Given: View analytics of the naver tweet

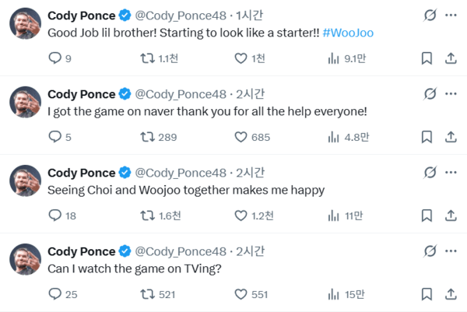Looking at the screenshot, I should [334, 137].
